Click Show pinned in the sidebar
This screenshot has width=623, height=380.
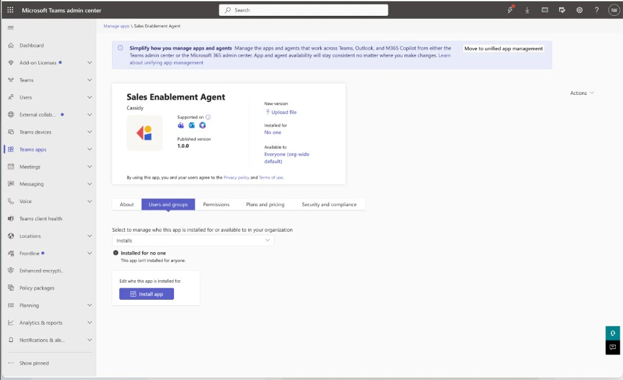pos(34,363)
